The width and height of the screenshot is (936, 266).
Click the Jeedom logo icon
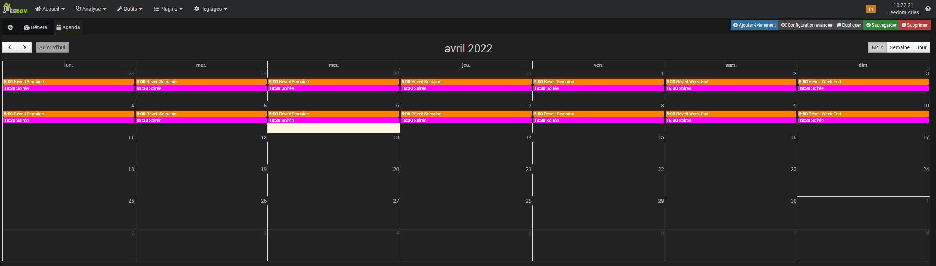tap(15, 8)
